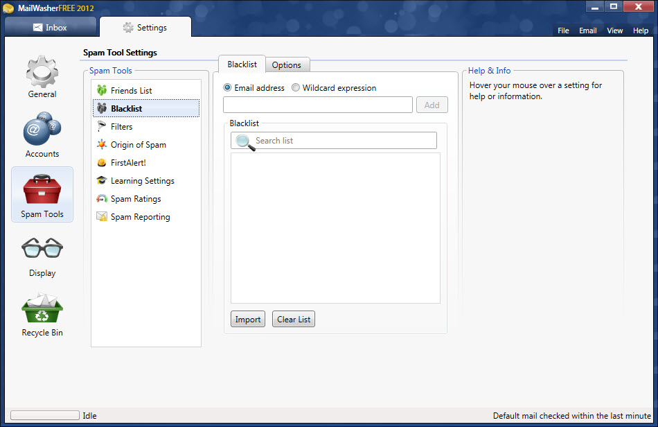Open the Recycle Bin icon
This screenshot has width=658, height=427.
pos(42,308)
